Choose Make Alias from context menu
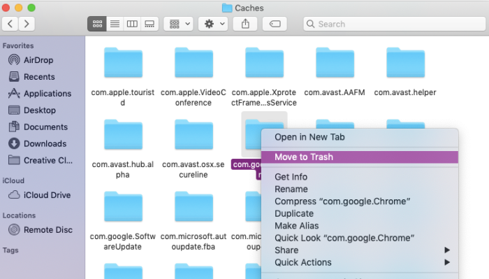 360,226
